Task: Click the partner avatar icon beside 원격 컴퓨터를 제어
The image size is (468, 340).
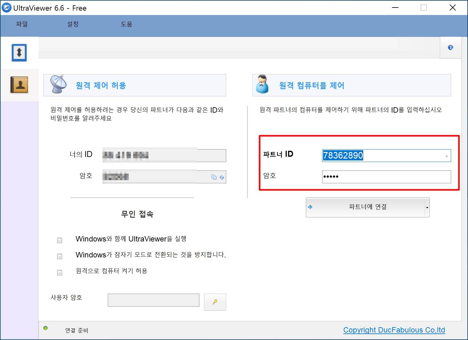Action: pyautogui.click(x=263, y=85)
